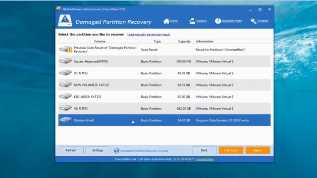Image resolution: width=317 pixels, height=178 pixels.
Task: Click the Previous Scan Result drive icon
Action: coord(65,49)
